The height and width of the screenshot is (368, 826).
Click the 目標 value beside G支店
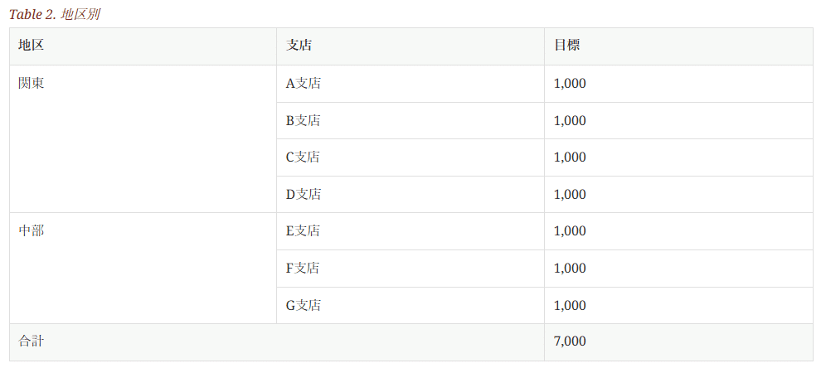click(570, 305)
